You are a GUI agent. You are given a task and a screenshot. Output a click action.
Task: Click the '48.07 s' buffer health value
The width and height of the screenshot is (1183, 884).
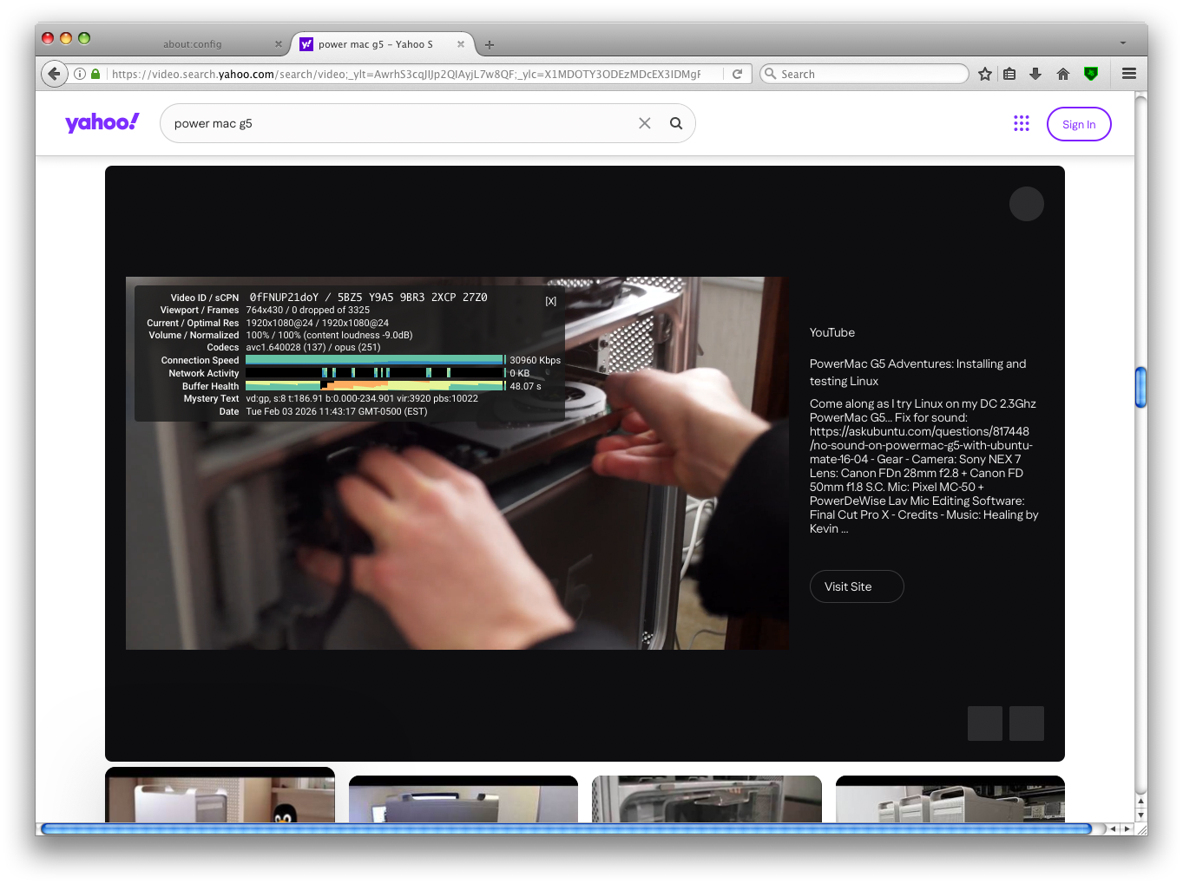pyautogui.click(x=525, y=386)
